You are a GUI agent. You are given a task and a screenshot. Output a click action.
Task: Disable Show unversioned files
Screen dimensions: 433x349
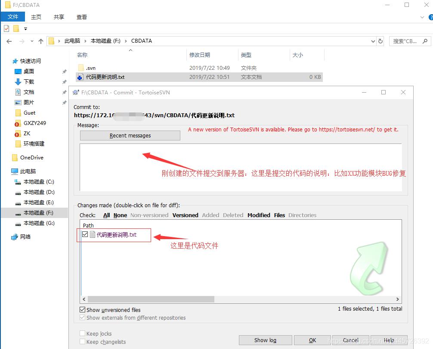tap(82, 310)
